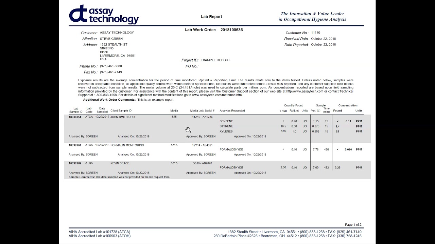Click phone number (925) 461-8880
This screenshot has height=244, width=435.
[x=111, y=66]
